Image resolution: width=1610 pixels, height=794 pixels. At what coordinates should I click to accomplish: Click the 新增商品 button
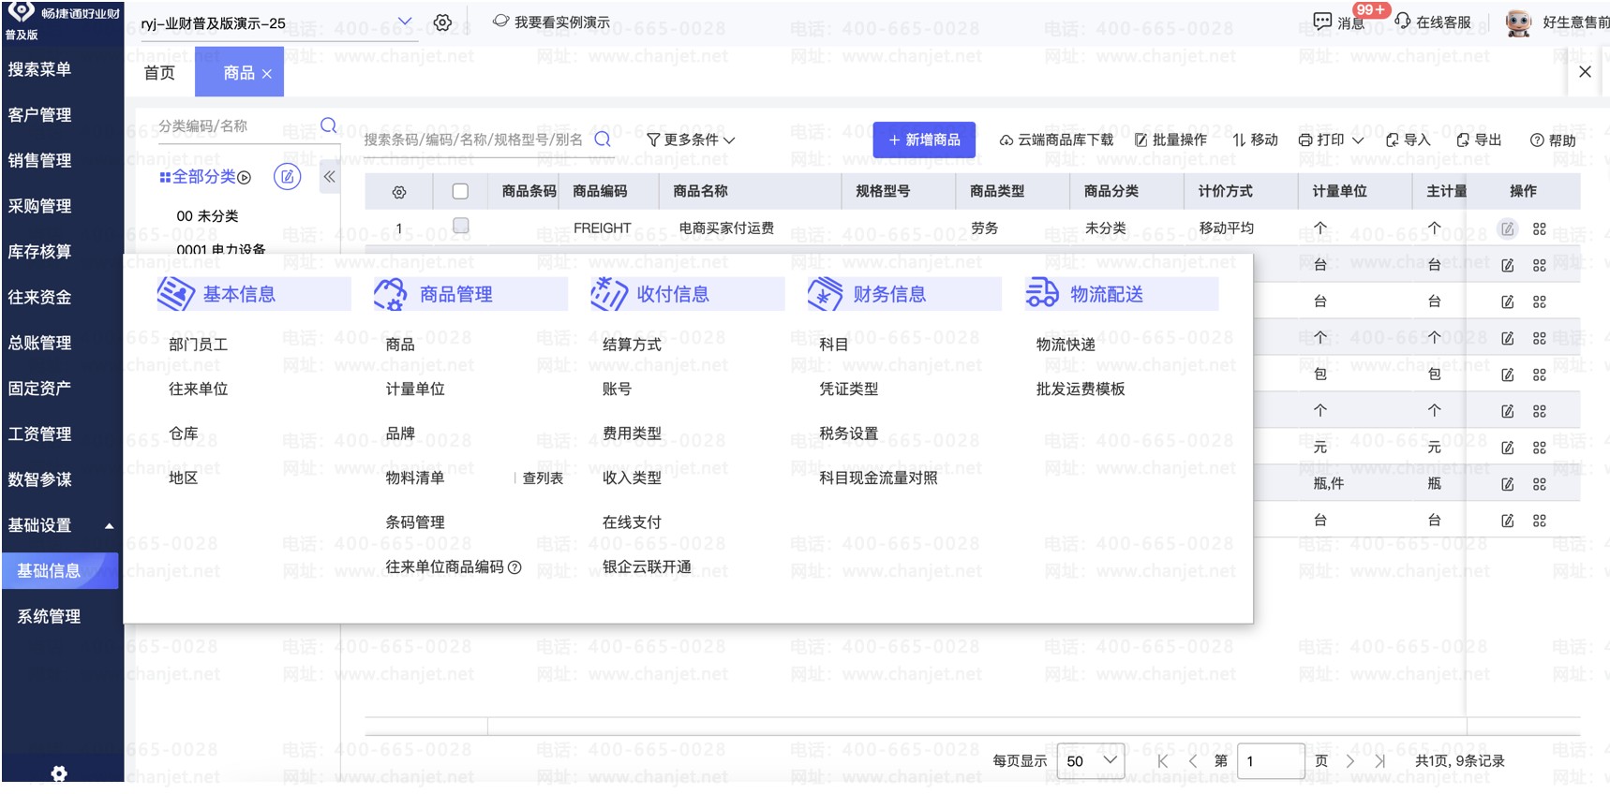coord(924,140)
